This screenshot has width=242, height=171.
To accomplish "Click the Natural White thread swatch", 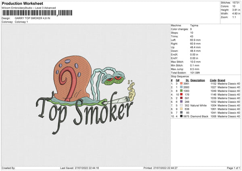I will click(181, 105).
